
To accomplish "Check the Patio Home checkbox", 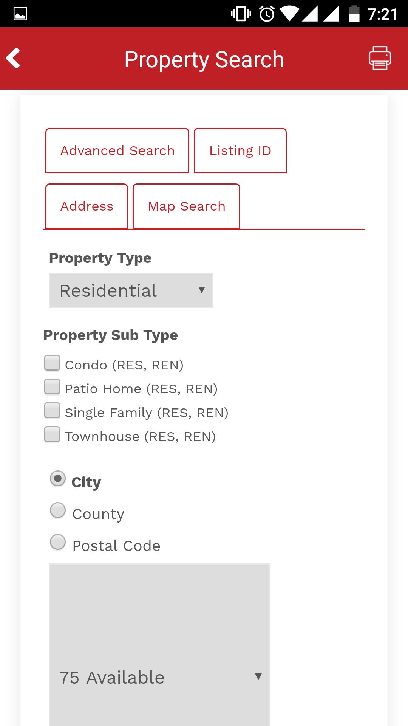I will [52, 387].
